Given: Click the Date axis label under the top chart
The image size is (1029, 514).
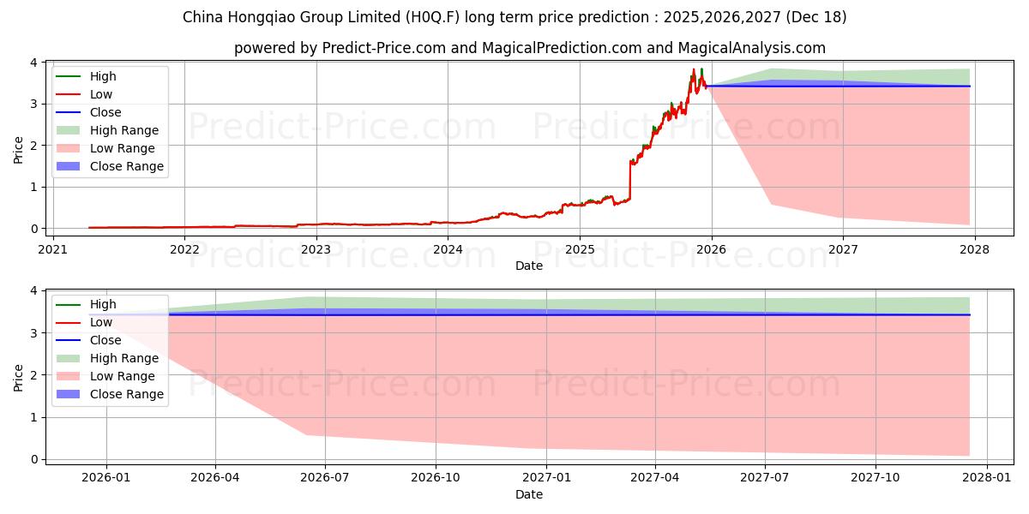Looking at the screenshot, I should click(x=529, y=266).
